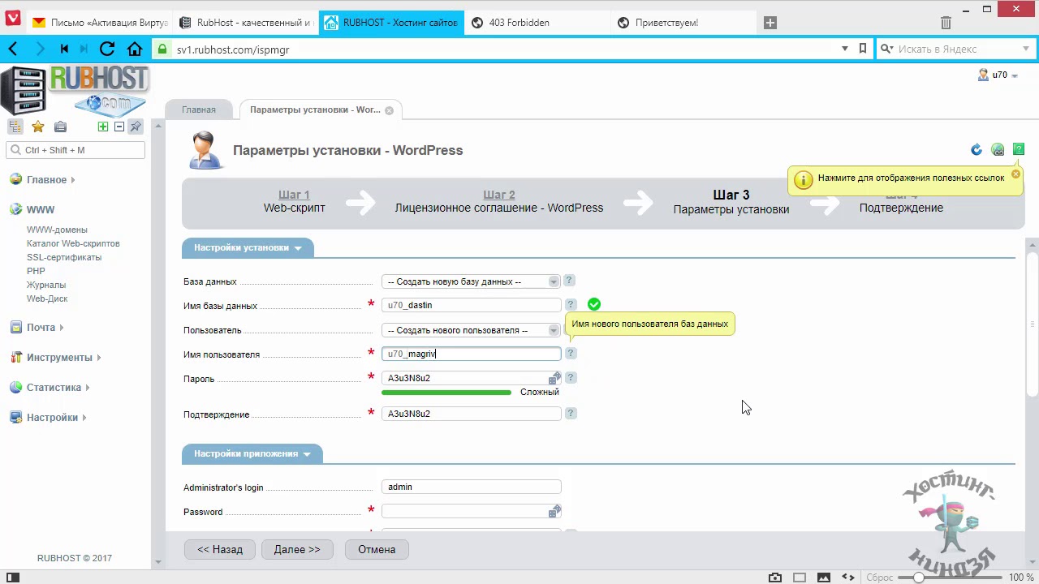Collapse the Настройки приложения section
The width and height of the screenshot is (1039, 584).
[x=252, y=454]
